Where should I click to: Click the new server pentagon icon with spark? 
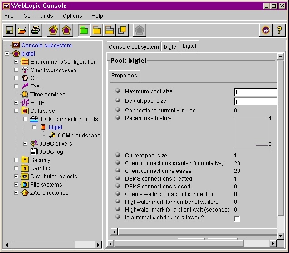(x=54, y=30)
